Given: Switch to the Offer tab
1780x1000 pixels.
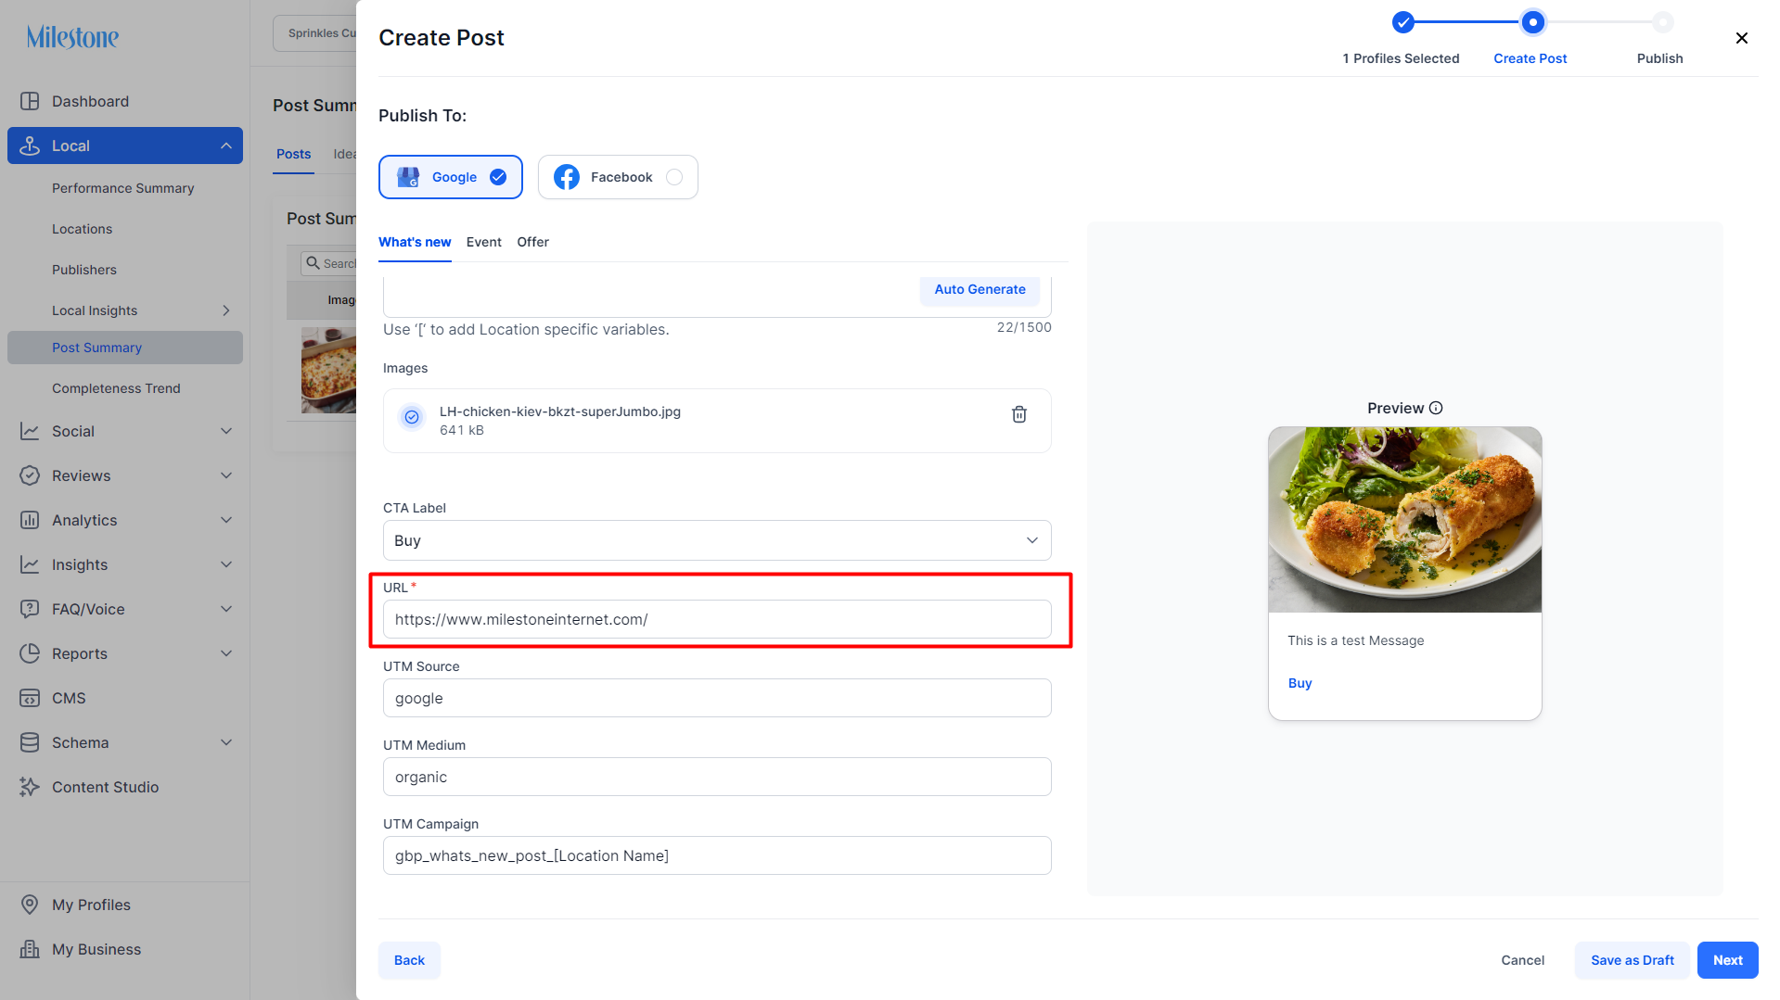Looking at the screenshot, I should pos(532,242).
